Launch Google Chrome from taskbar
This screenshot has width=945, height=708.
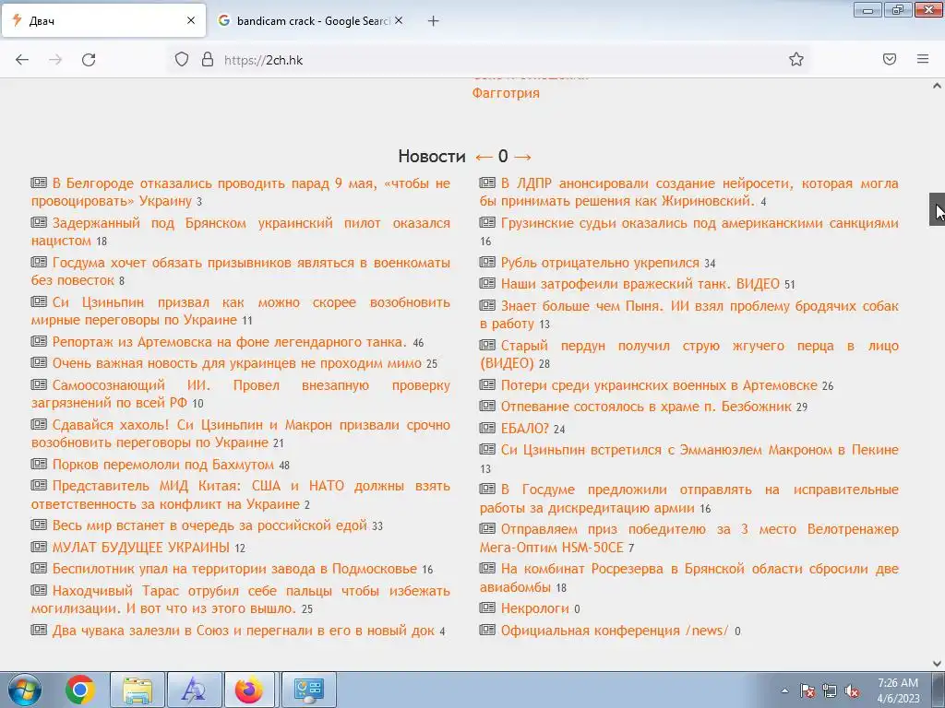tap(79, 690)
